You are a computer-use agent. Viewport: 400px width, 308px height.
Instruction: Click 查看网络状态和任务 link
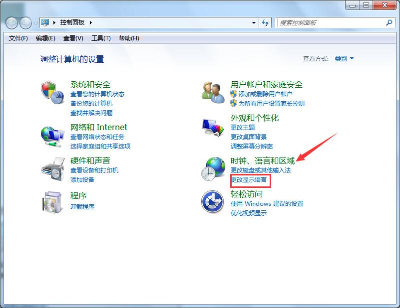click(97, 137)
